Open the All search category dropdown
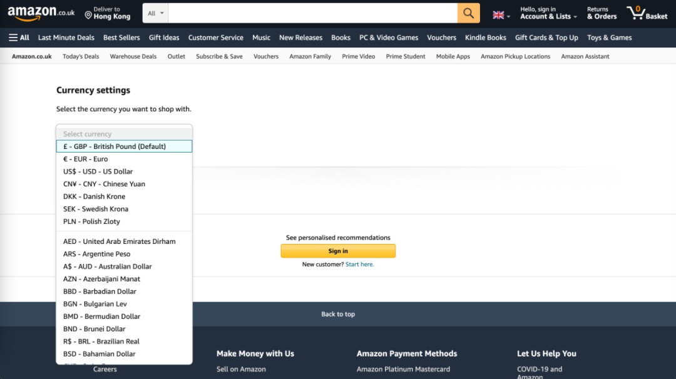676x379 pixels. [156, 13]
